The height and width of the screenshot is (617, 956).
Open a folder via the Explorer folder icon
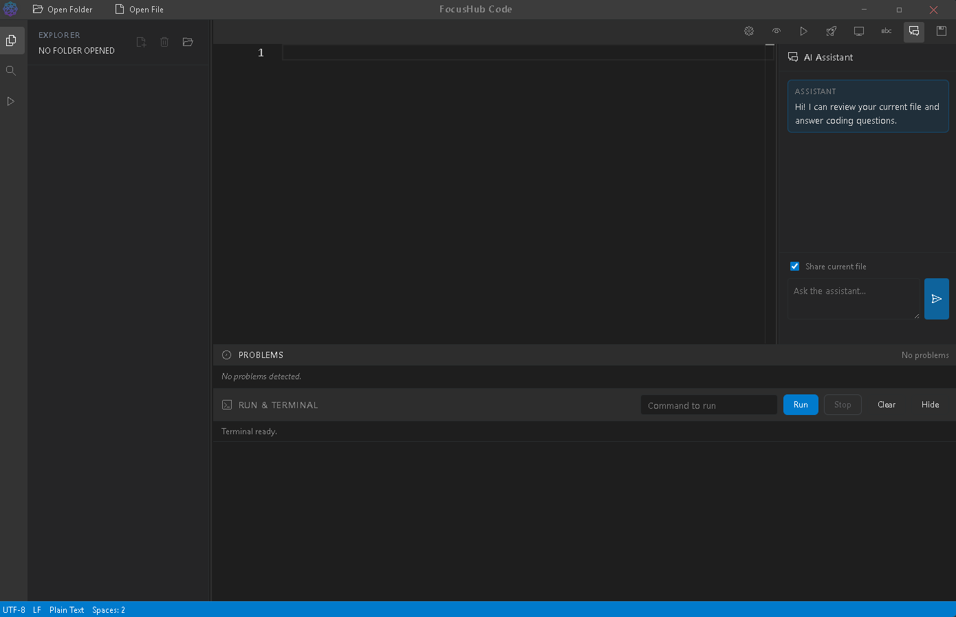point(188,42)
